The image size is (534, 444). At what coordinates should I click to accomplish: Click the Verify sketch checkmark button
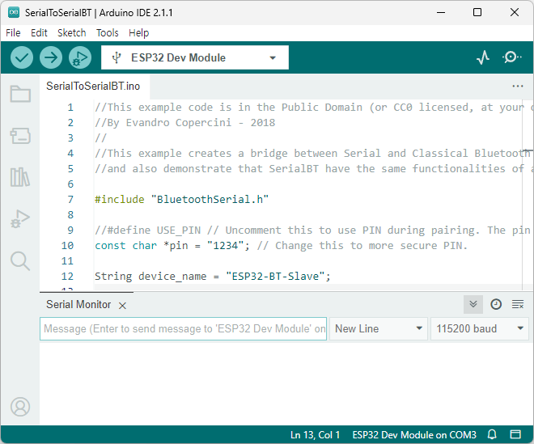click(22, 57)
